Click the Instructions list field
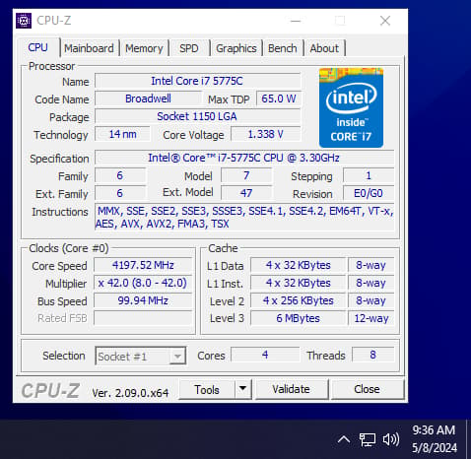This screenshot has height=459, width=471. (244, 217)
